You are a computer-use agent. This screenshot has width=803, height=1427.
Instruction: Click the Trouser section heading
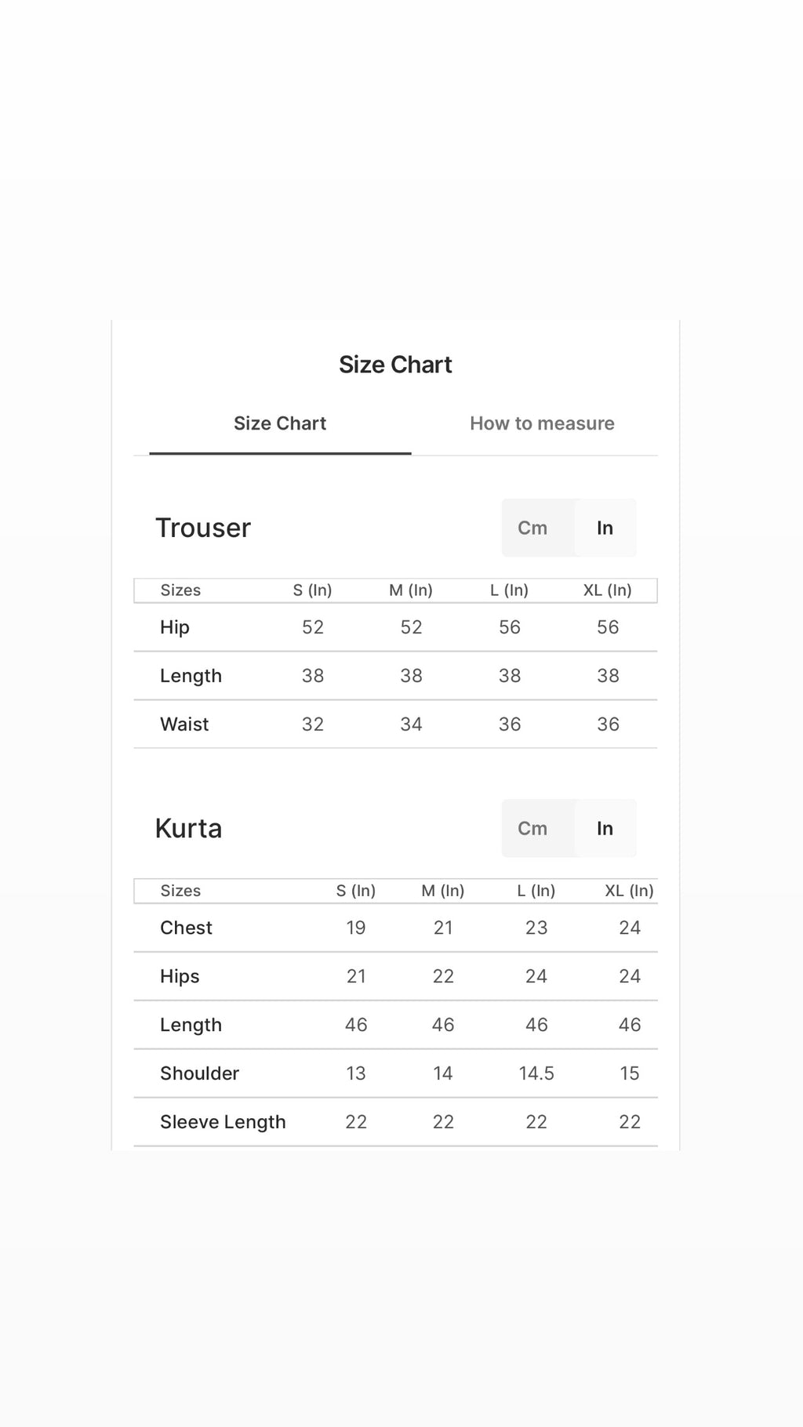(203, 528)
